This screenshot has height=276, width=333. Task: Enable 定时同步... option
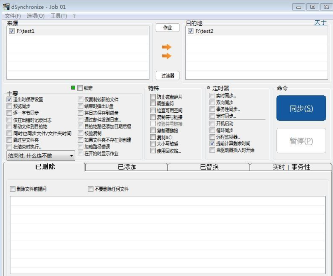[212, 116]
